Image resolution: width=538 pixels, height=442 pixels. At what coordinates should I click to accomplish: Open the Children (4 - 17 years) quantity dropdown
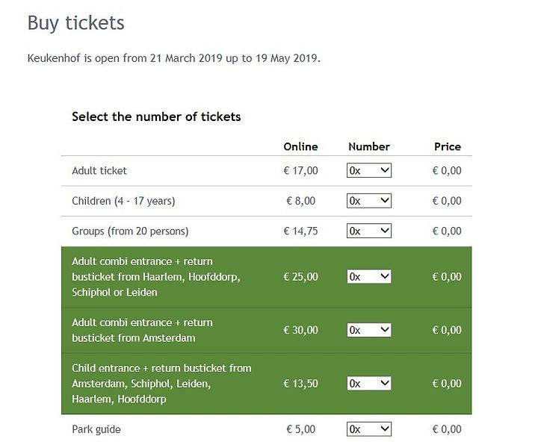point(369,201)
